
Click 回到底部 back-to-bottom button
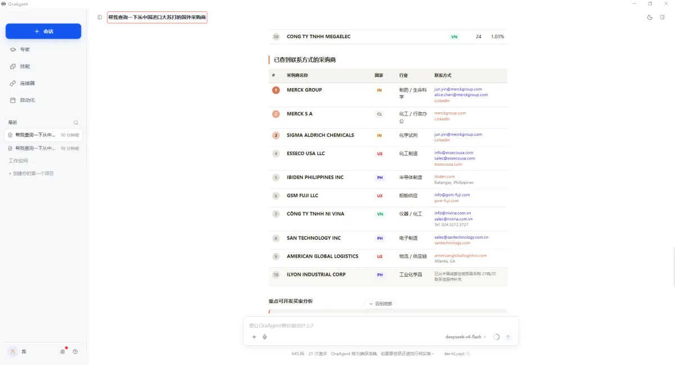381,304
